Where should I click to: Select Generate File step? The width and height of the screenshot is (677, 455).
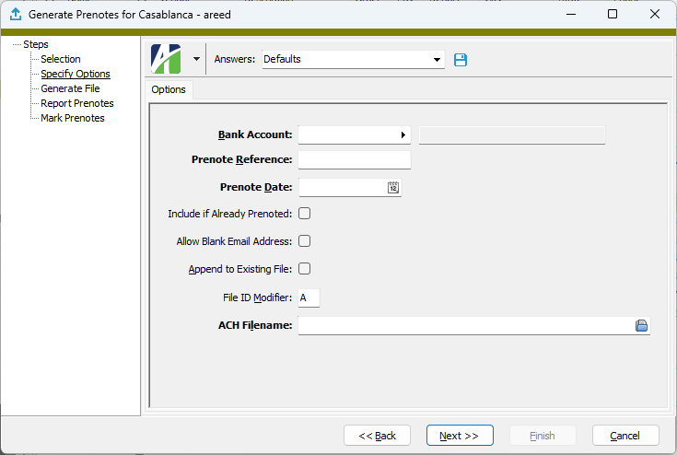click(70, 88)
